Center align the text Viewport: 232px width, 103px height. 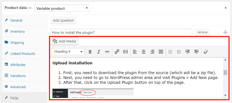[143, 52]
